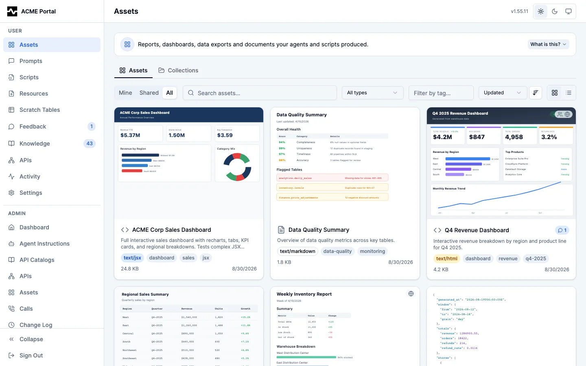Image resolution: width=586 pixels, height=366 pixels.
Task: Click the Scratch Tables grid icon
Action: point(11,110)
